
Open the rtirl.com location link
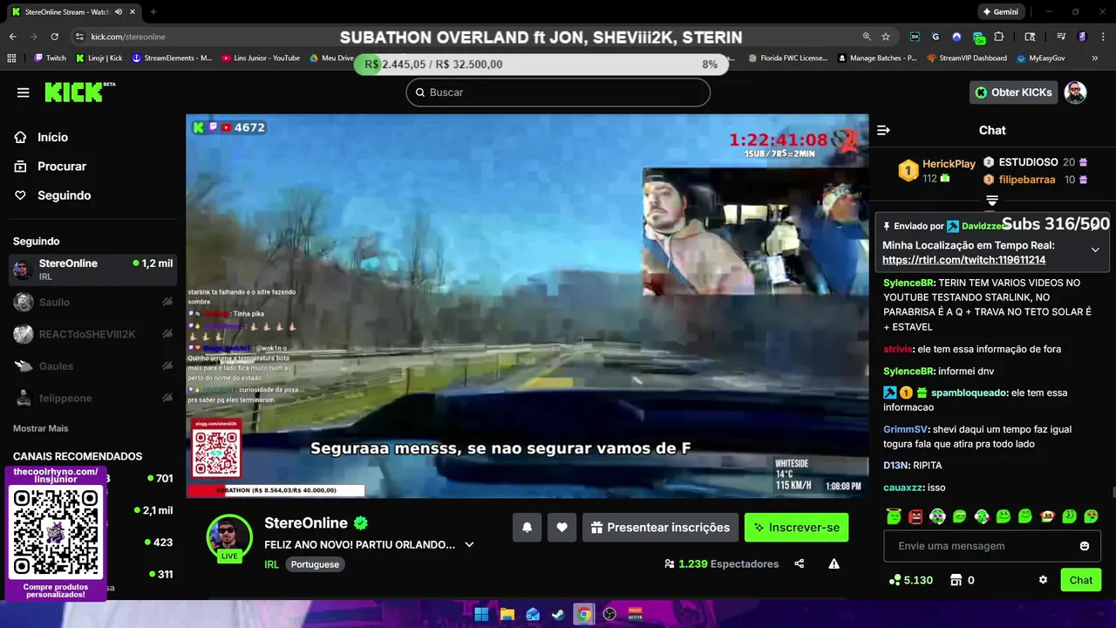pos(963,260)
